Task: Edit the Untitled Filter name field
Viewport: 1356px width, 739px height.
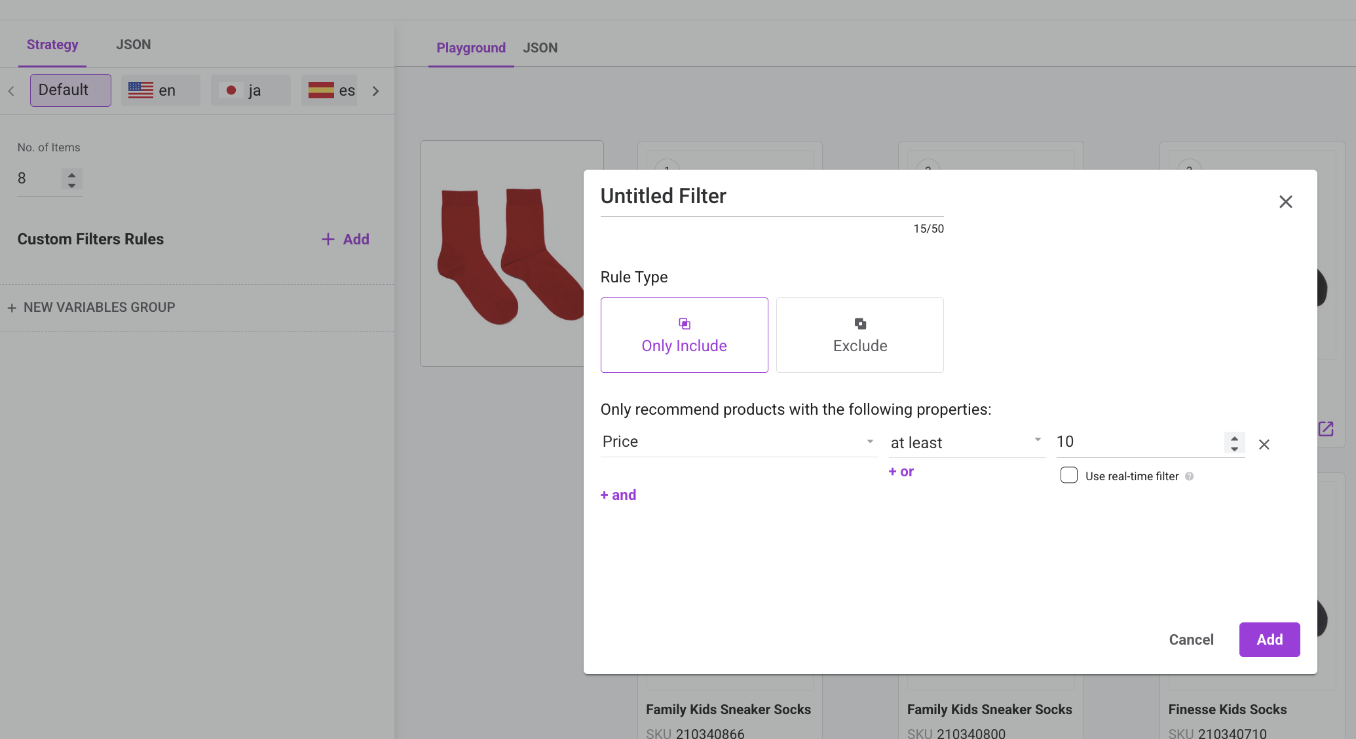Action: [x=772, y=197]
